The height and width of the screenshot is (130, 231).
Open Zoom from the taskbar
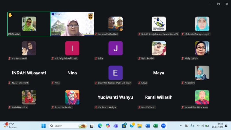click(163, 126)
